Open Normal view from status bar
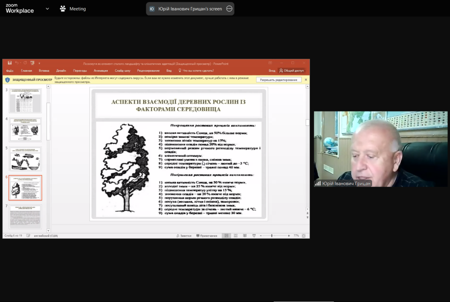This screenshot has height=302, width=450. click(227, 236)
